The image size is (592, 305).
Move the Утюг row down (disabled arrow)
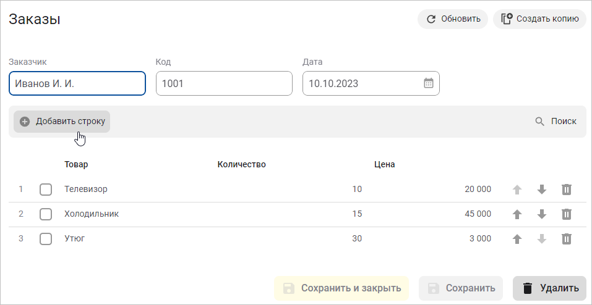coord(542,239)
